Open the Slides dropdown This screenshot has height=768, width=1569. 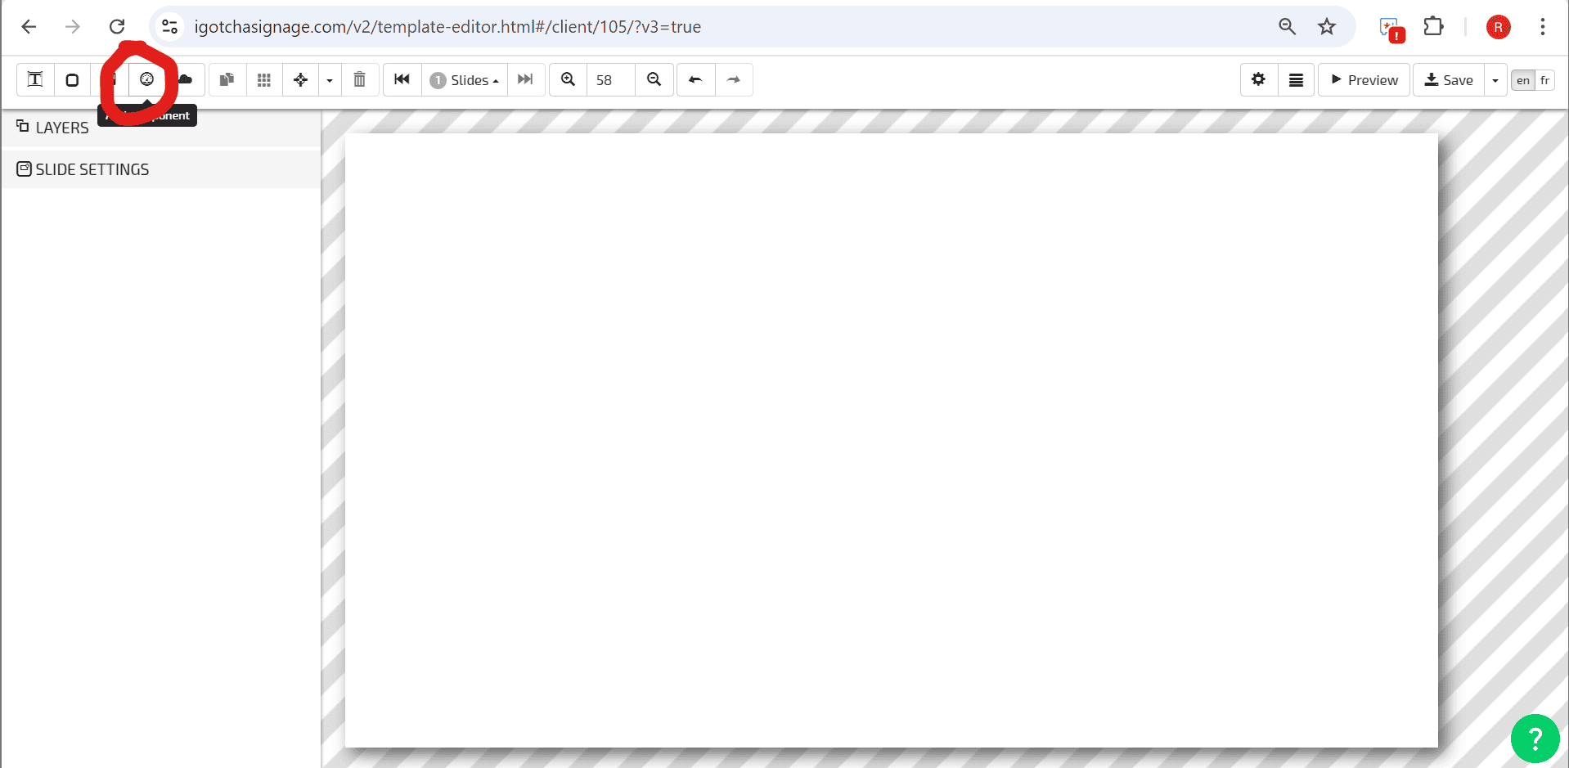(x=465, y=80)
